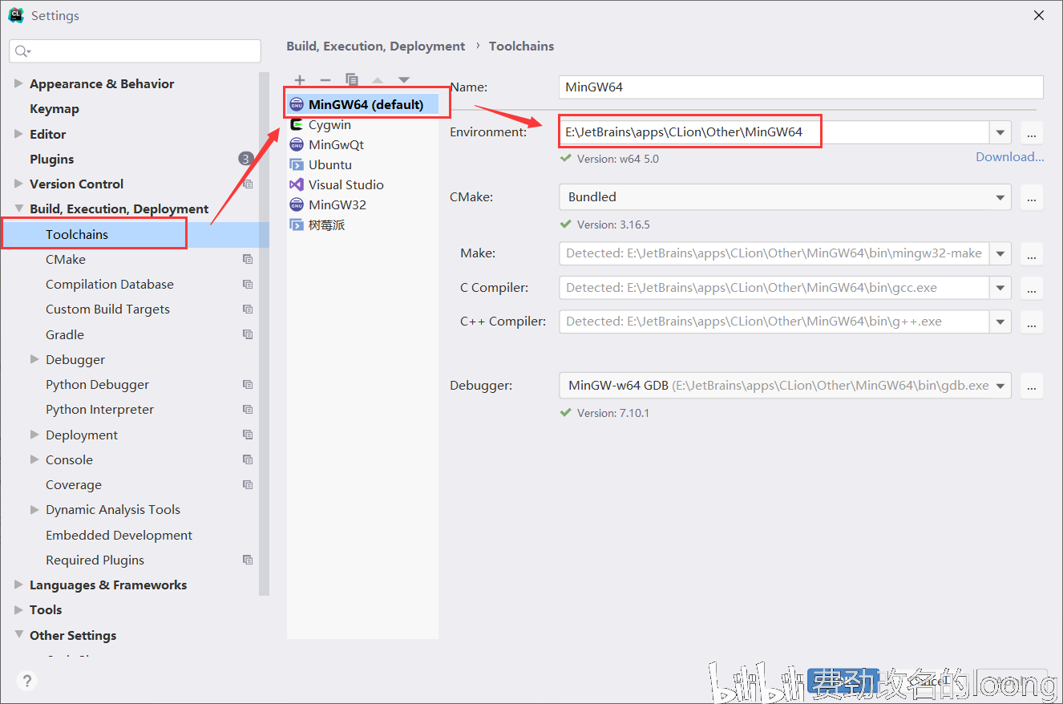
Task: Open the Keymap settings
Action: tap(55, 109)
